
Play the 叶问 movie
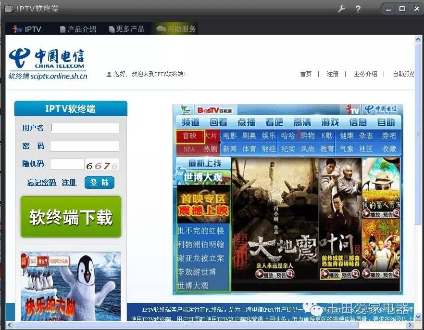coord(330,275)
